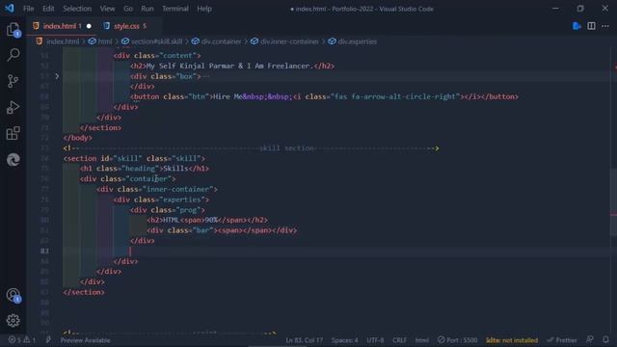
Task: Open errors and warnings in status bar
Action: 22,340
